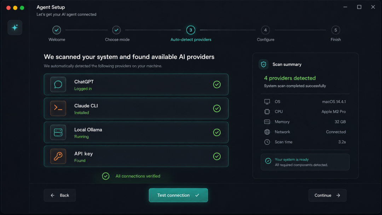
Task: Click the 'Installed' status under Claude CLI
Action: [82, 113]
